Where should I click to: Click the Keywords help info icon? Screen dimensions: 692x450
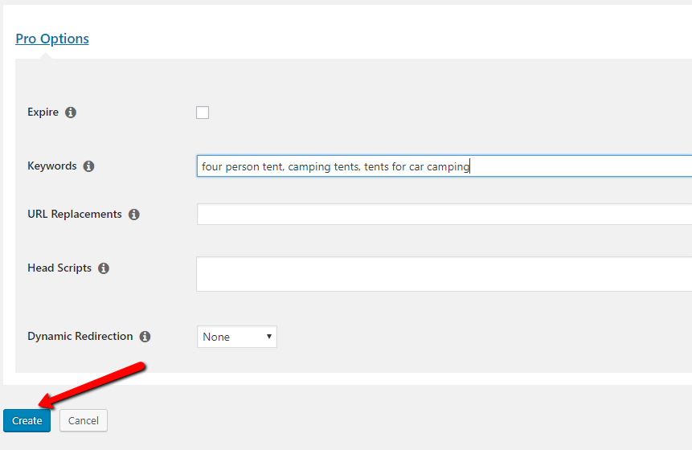pyautogui.click(x=88, y=166)
